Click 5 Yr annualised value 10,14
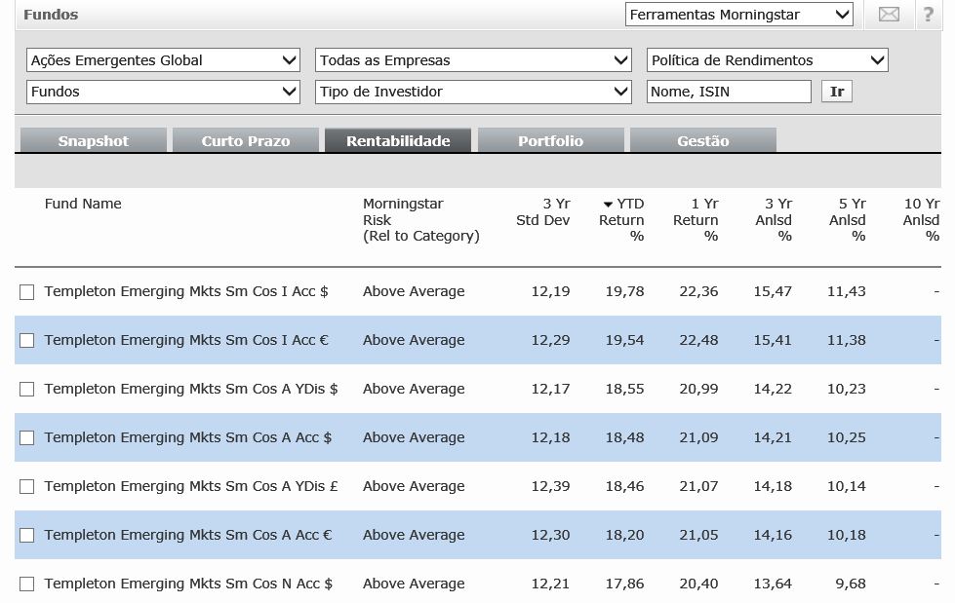 pyautogui.click(x=847, y=486)
